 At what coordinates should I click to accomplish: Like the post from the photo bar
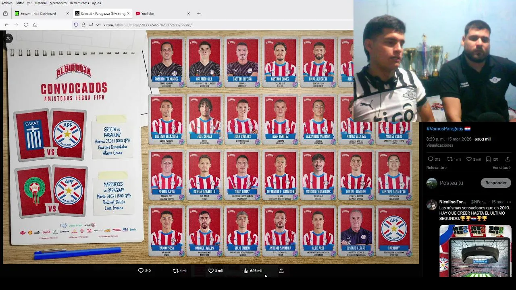[215, 271]
